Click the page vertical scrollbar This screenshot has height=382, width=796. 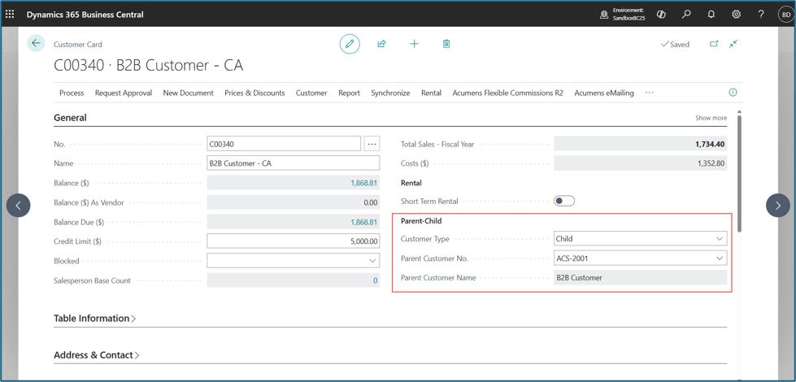[x=739, y=173]
